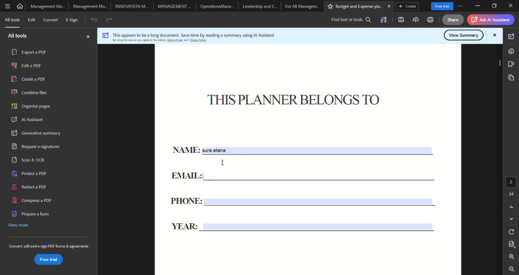Click the View Summary button
This screenshot has width=519, height=275.
pyautogui.click(x=463, y=35)
